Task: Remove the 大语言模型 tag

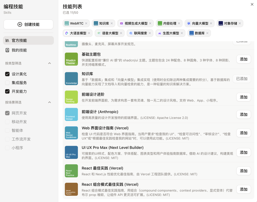Action: (89, 33)
